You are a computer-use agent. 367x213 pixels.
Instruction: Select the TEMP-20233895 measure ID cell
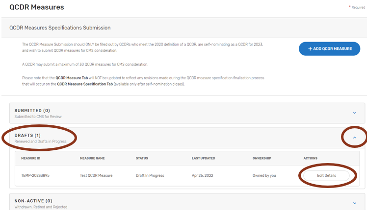point(36,175)
